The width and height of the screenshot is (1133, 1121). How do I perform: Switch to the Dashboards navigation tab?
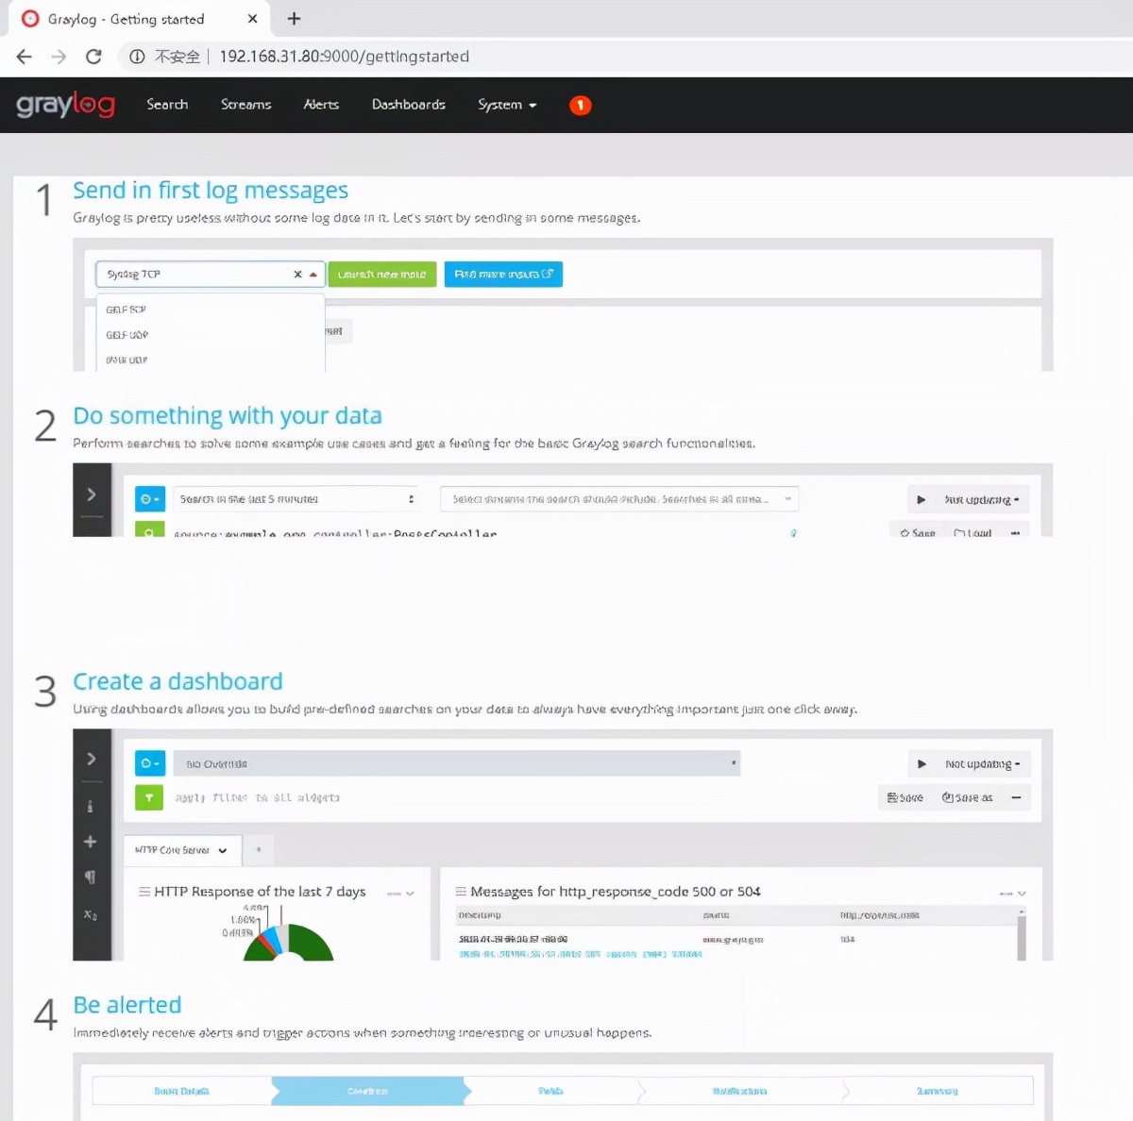pos(409,105)
